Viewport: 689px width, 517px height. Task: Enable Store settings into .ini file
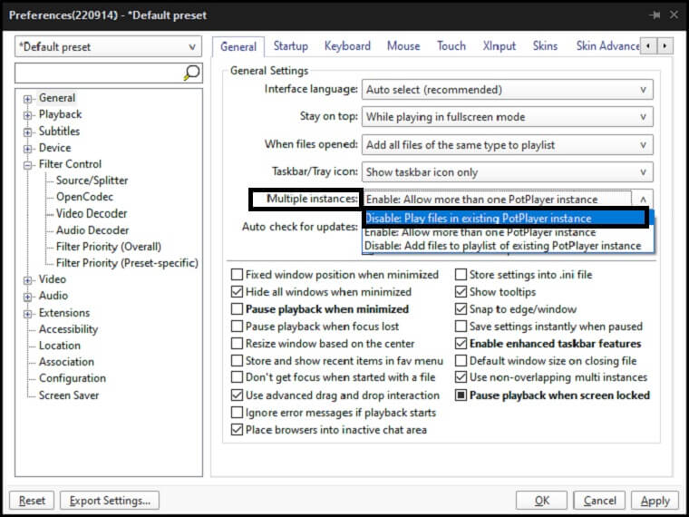[x=461, y=275]
